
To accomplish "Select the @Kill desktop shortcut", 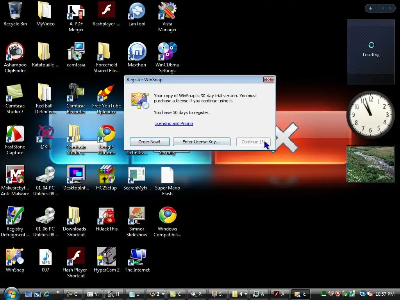I will pos(45,134).
